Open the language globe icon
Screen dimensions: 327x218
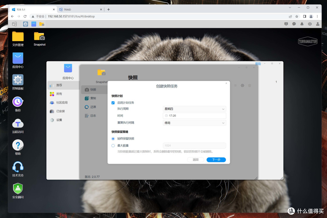click(x=310, y=24)
